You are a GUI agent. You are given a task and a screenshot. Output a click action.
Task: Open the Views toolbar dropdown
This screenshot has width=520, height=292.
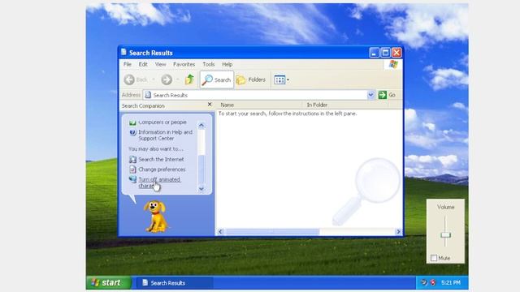[x=281, y=79]
